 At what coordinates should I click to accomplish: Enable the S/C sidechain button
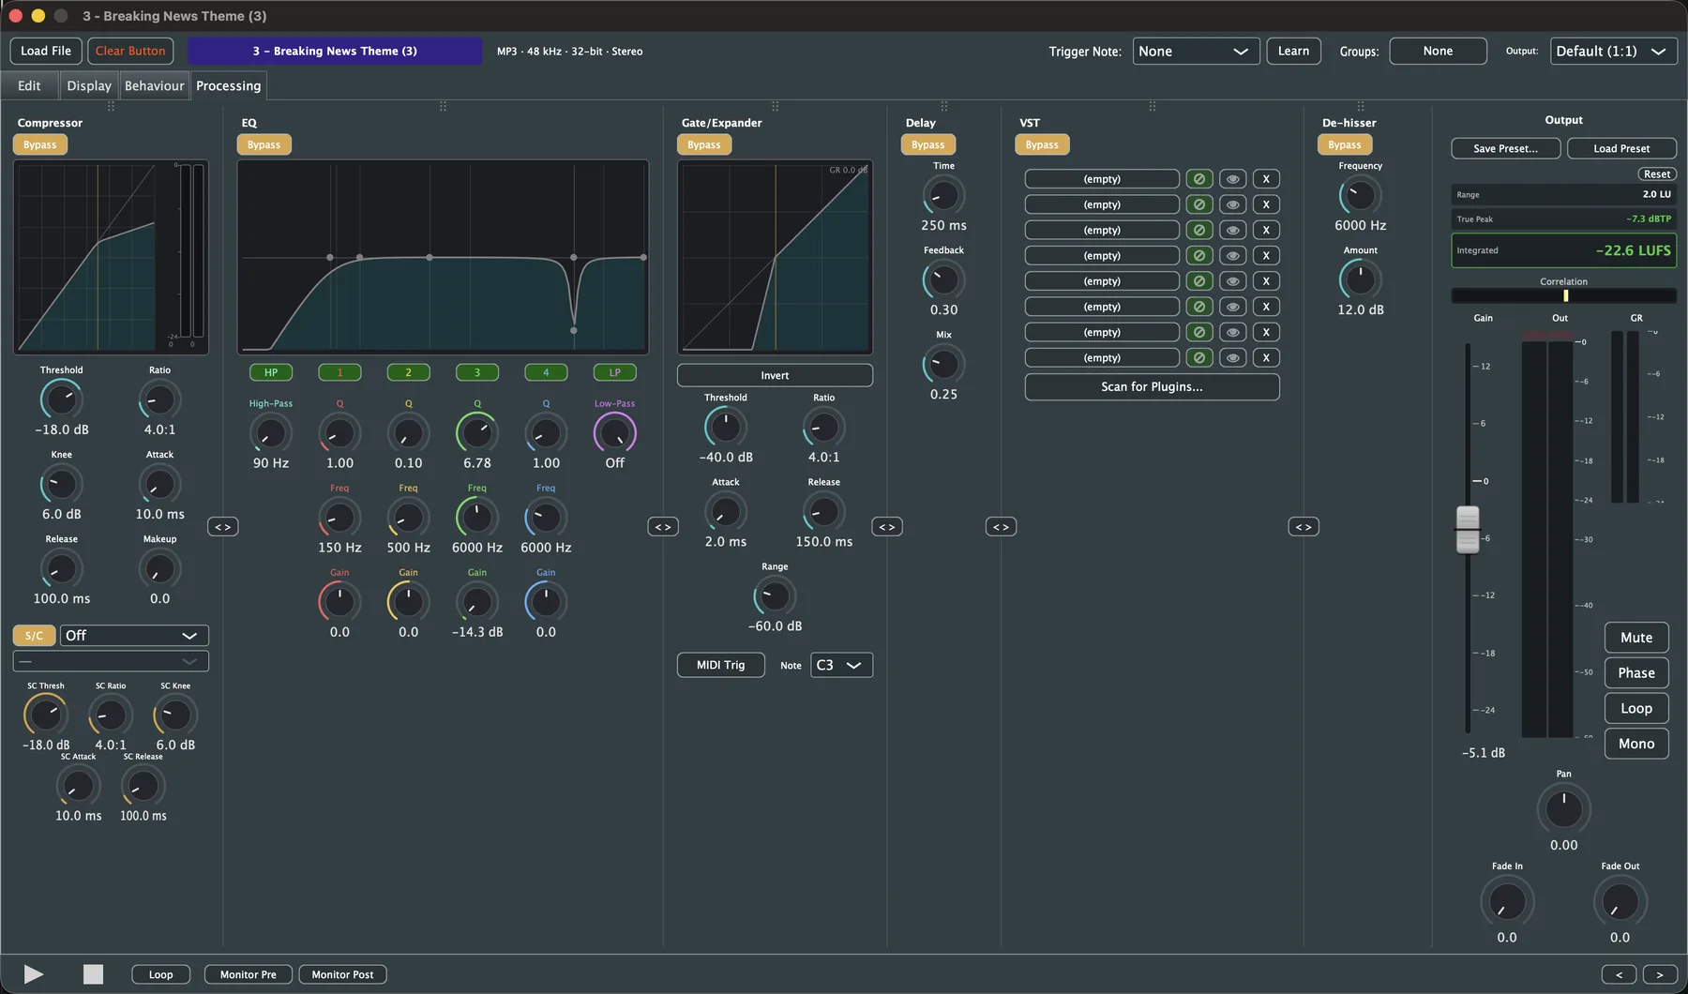[34, 636]
